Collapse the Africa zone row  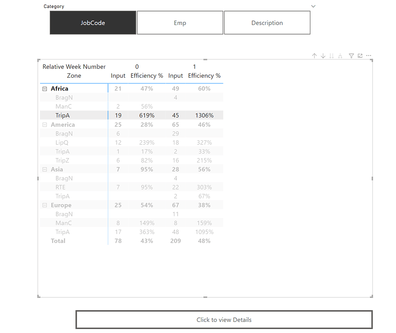(44, 88)
